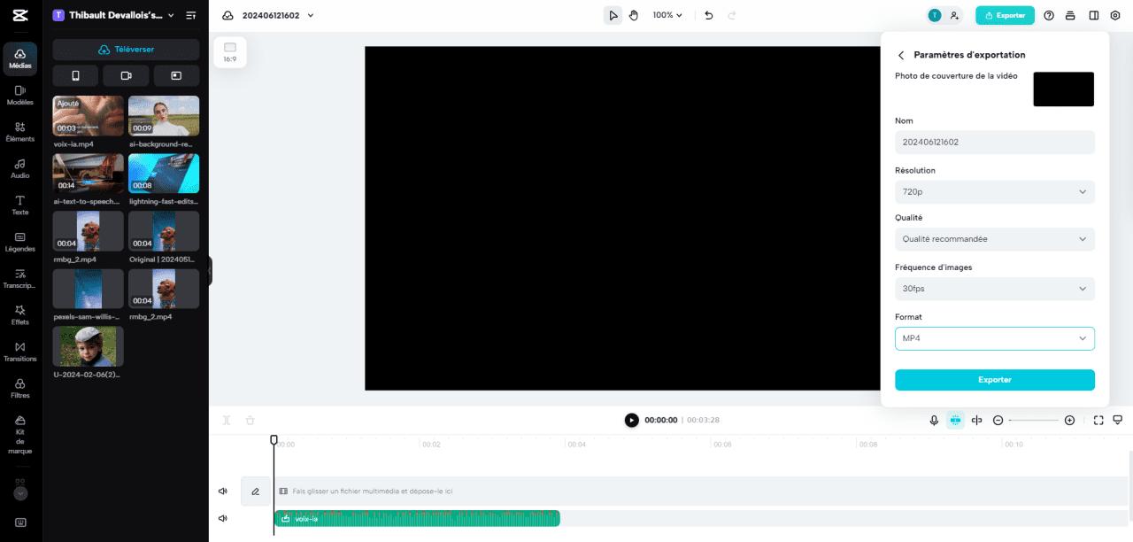This screenshot has height=542, width=1133.
Task: Click the keyboard shortcuts icon at sidebar bottom
Action: point(20,523)
